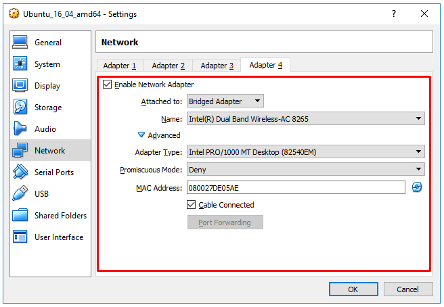
Task: Collapse the Advanced section arrow
Action: pos(141,135)
